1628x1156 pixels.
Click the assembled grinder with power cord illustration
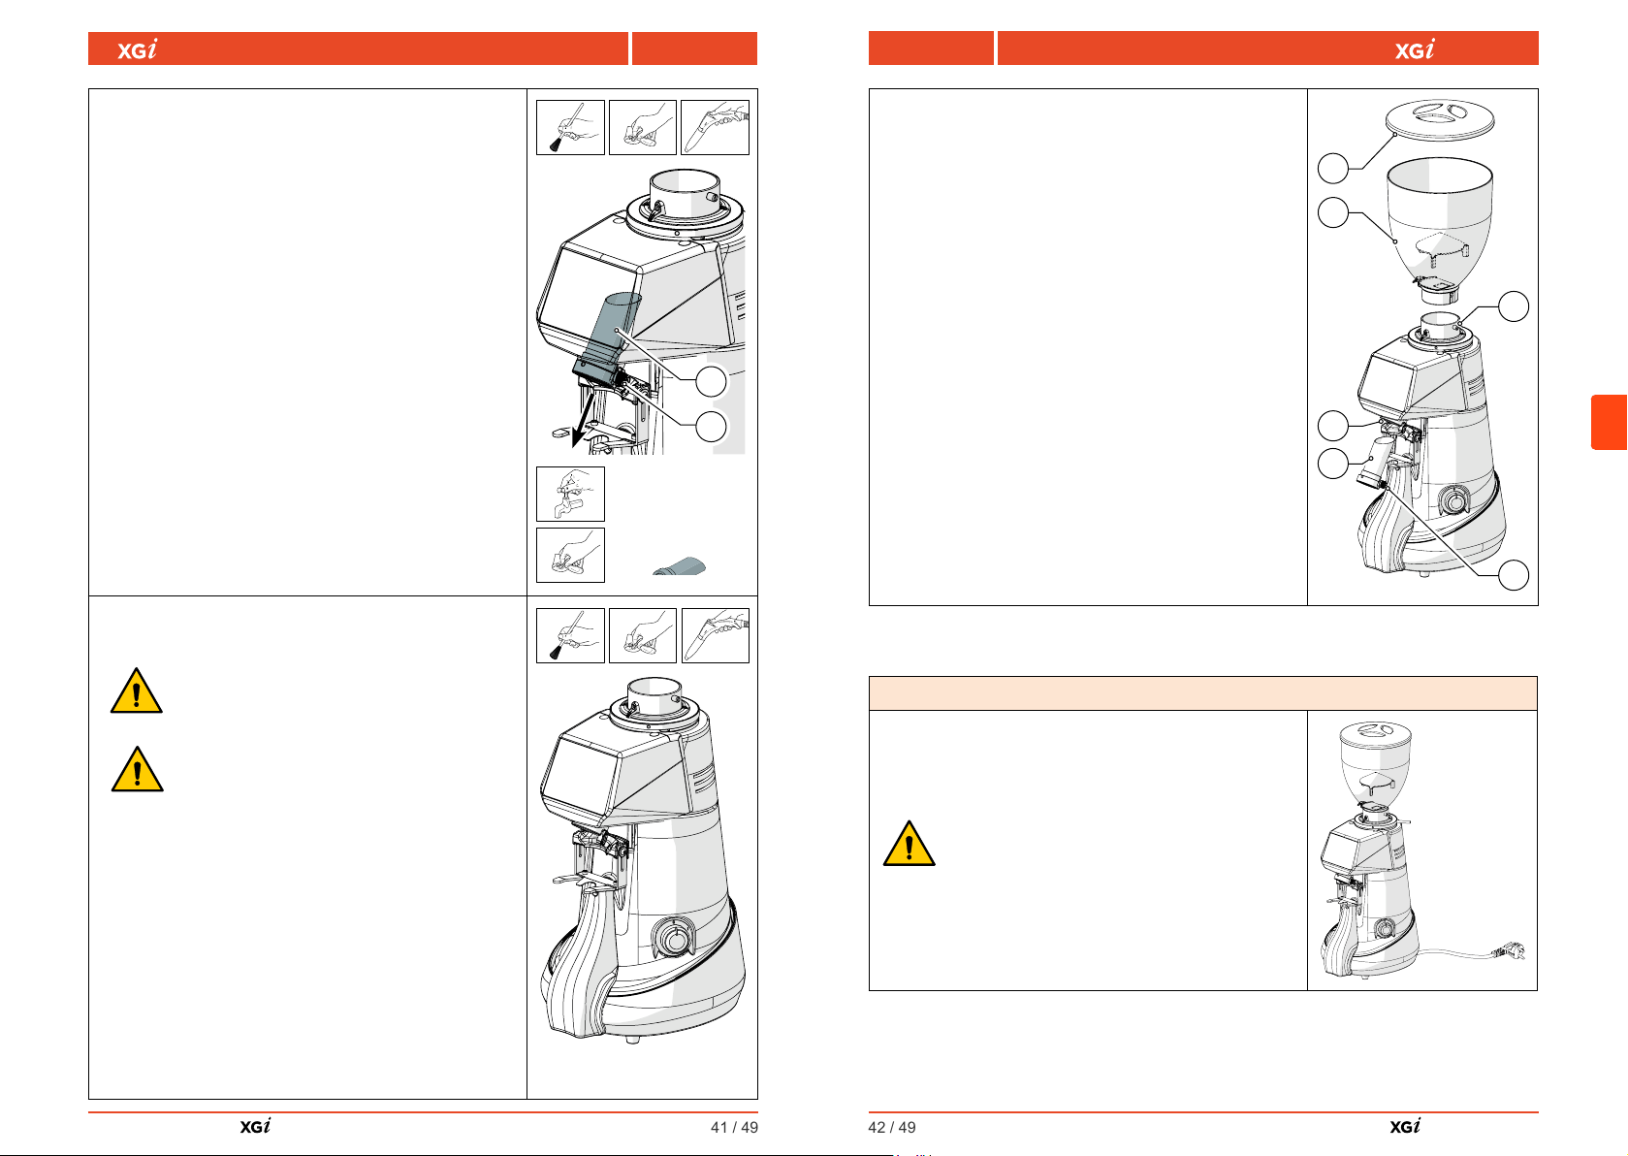pyautogui.click(x=1422, y=850)
